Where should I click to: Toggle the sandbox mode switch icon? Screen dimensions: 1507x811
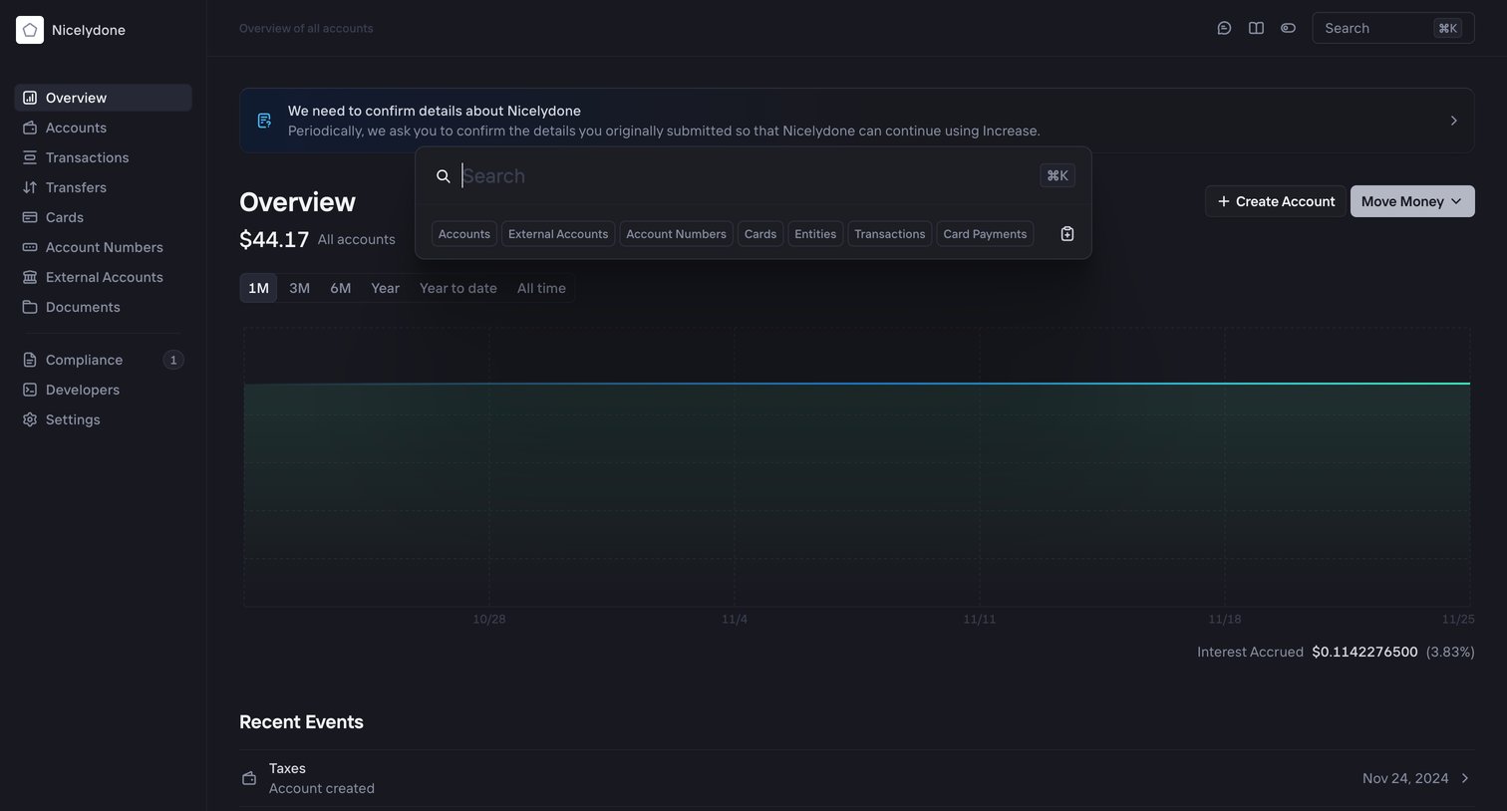[x=1288, y=28]
